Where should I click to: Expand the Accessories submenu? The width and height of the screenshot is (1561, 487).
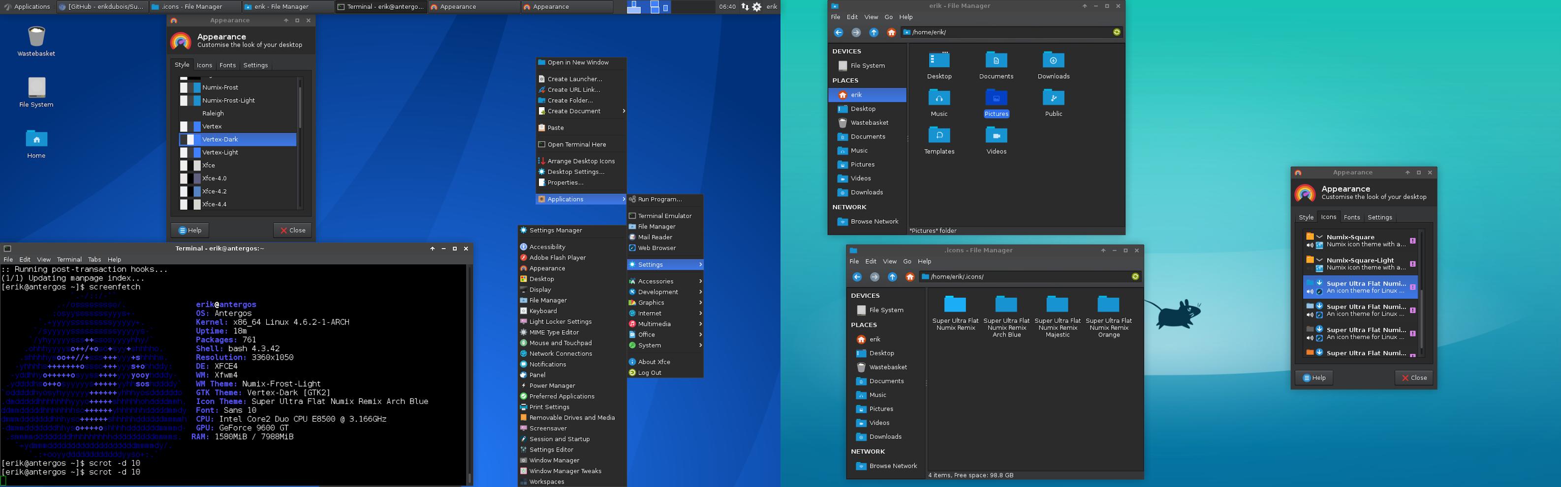(x=665, y=281)
